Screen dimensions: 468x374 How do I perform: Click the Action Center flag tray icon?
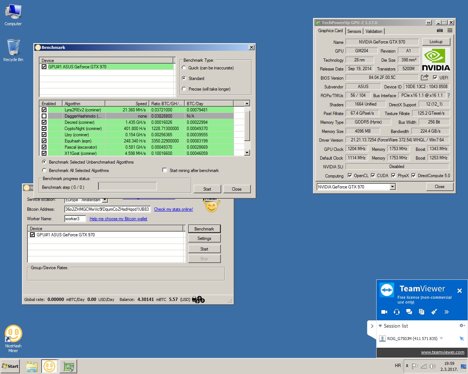coord(415,366)
